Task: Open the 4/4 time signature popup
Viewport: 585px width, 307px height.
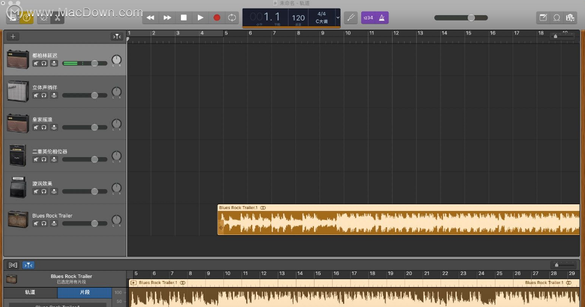Action: point(322,14)
